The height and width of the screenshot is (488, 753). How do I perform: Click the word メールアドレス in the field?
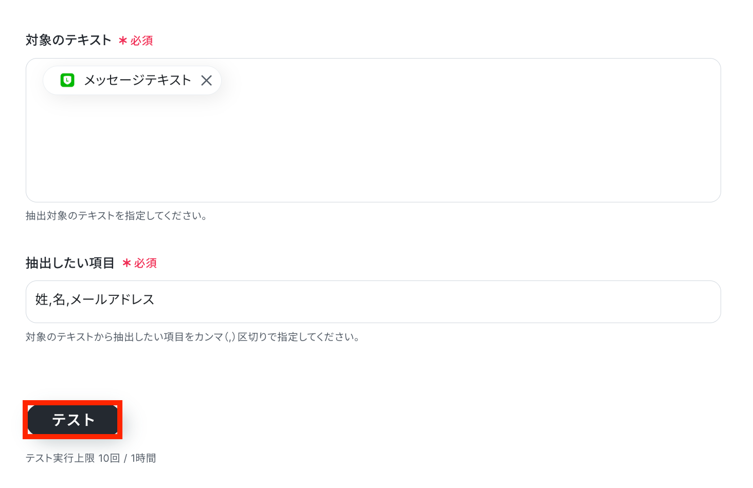[x=112, y=299]
